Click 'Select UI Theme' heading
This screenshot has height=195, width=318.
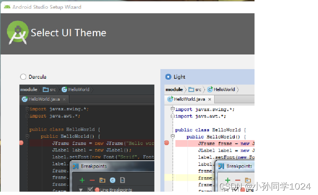pyautogui.click(x=68, y=33)
